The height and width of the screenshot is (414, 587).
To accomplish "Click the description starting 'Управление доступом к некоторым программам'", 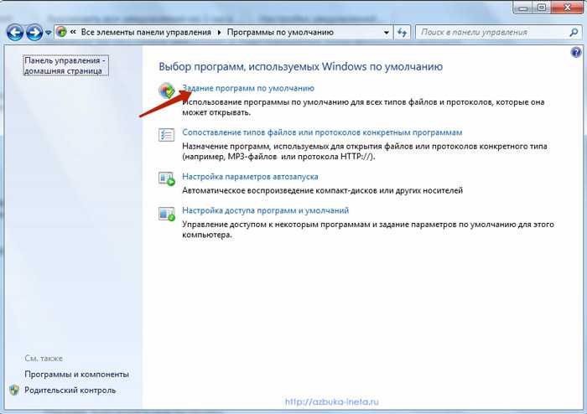I will coord(368,230).
